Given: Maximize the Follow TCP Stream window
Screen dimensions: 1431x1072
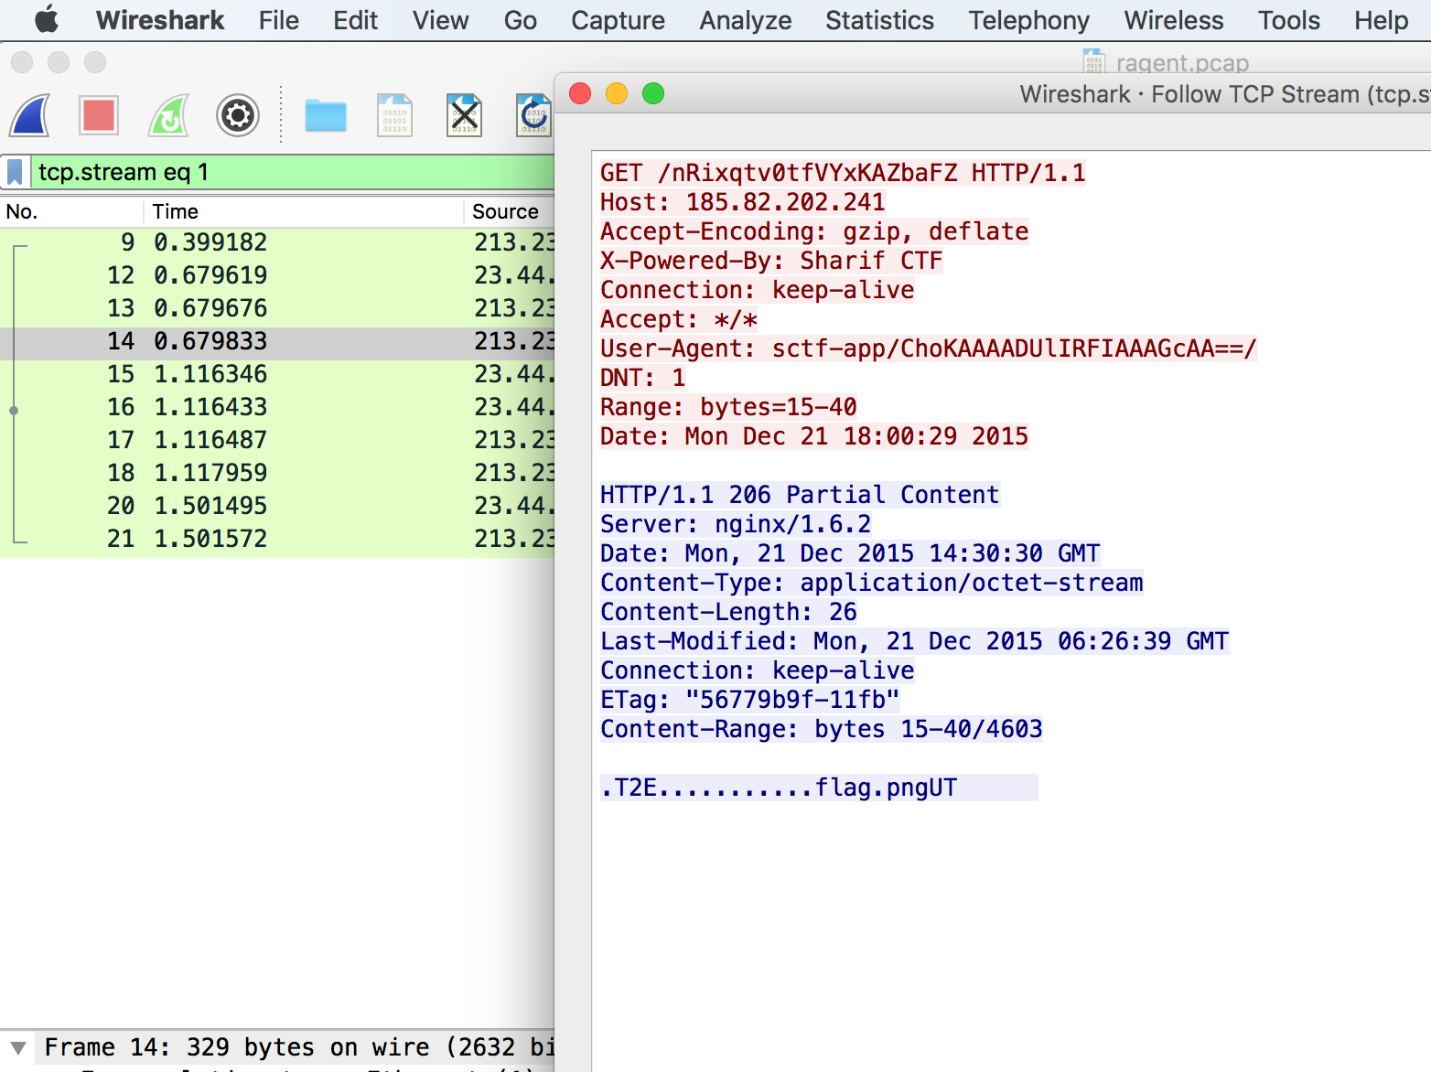Looking at the screenshot, I should click(653, 93).
